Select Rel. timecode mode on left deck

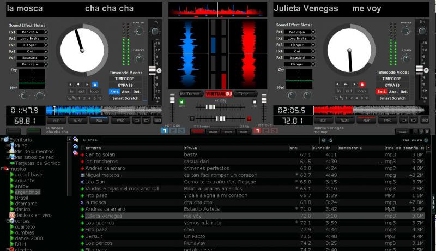(137, 92)
